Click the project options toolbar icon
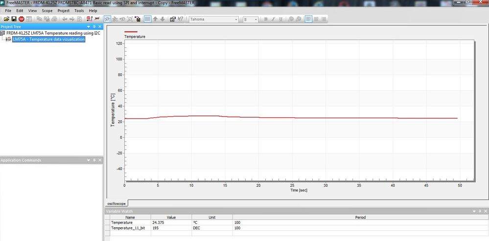Viewport: 489px width, 241px height. pos(172,19)
